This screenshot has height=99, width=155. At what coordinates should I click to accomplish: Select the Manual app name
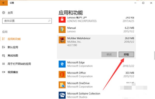[72, 28]
